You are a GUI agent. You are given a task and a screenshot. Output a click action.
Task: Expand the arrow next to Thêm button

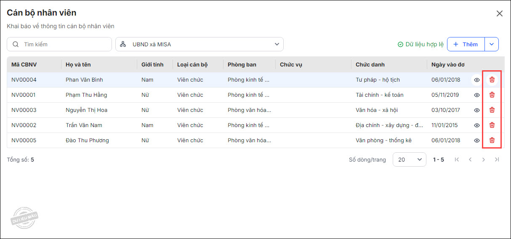[492, 44]
